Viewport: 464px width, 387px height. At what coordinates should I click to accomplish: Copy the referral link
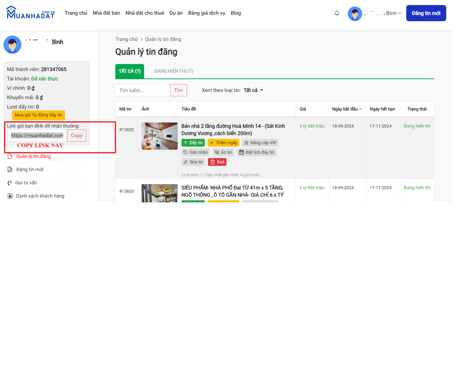pos(76,136)
